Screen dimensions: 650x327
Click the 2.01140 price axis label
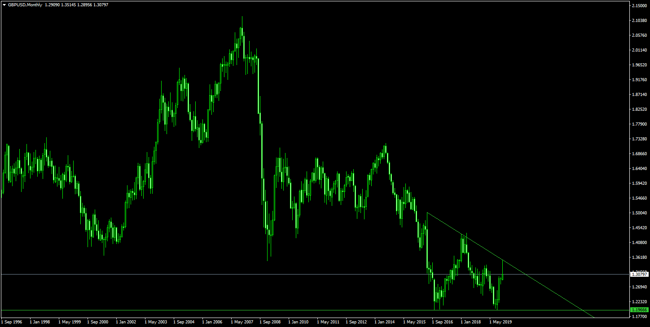(x=639, y=50)
